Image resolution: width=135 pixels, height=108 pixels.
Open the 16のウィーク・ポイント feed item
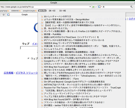click(82, 58)
